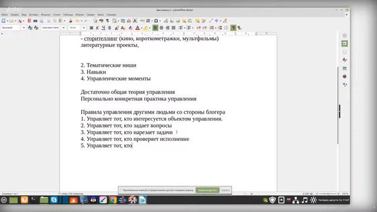Expand the recent documents dropdown arrow
Image resolution: width=377 pixels, height=212 pixels.
(15, 21)
